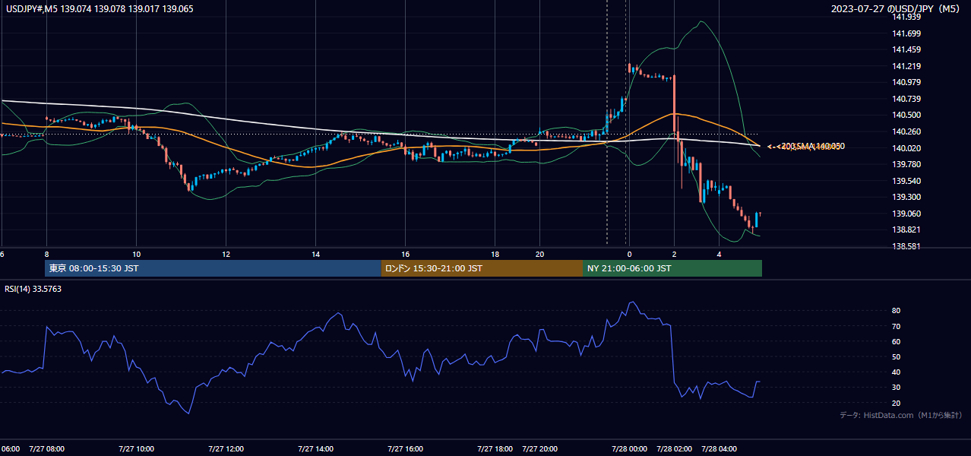Click hour 12 on the price chart time axis
Viewport: 971px width, 456px height.
pyautogui.click(x=226, y=254)
